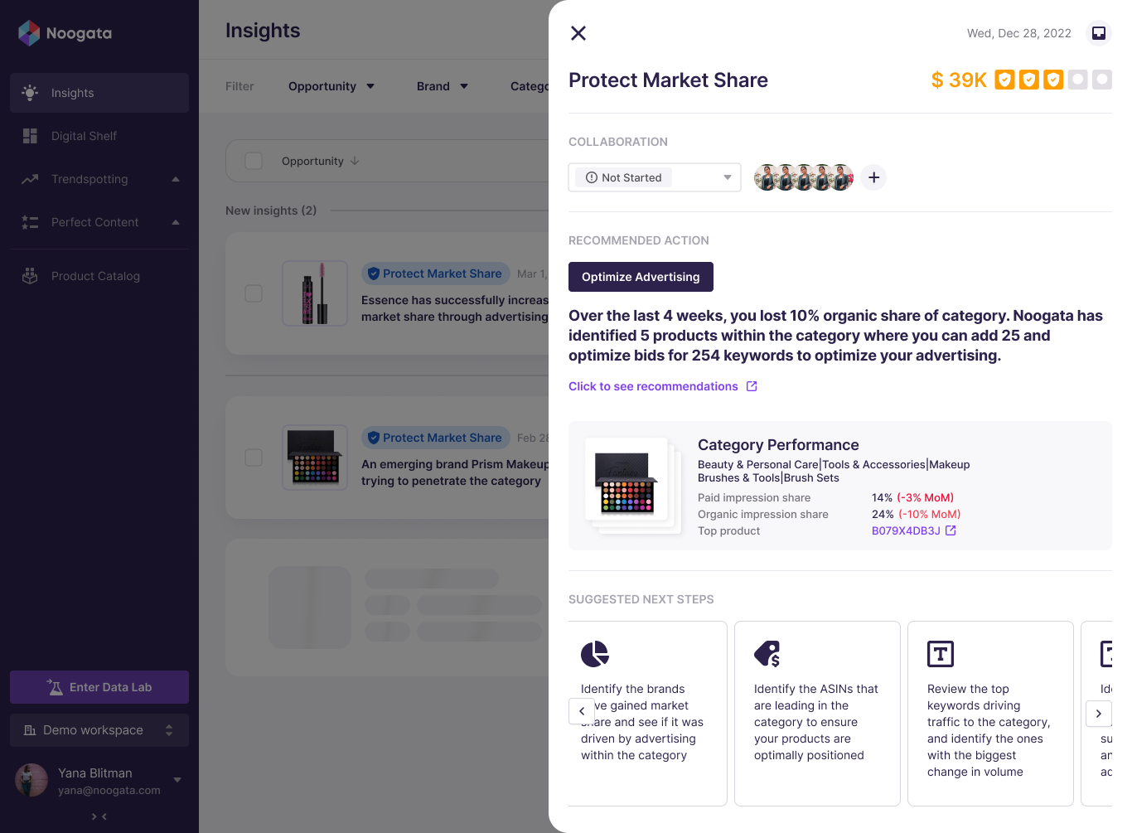Open the top product external link icon

coord(951,530)
